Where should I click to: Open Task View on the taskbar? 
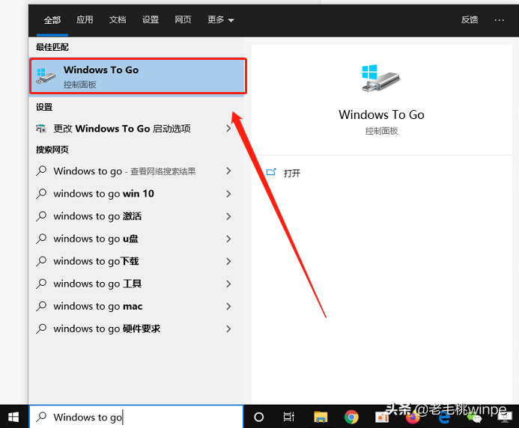click(x=288, y=417)
